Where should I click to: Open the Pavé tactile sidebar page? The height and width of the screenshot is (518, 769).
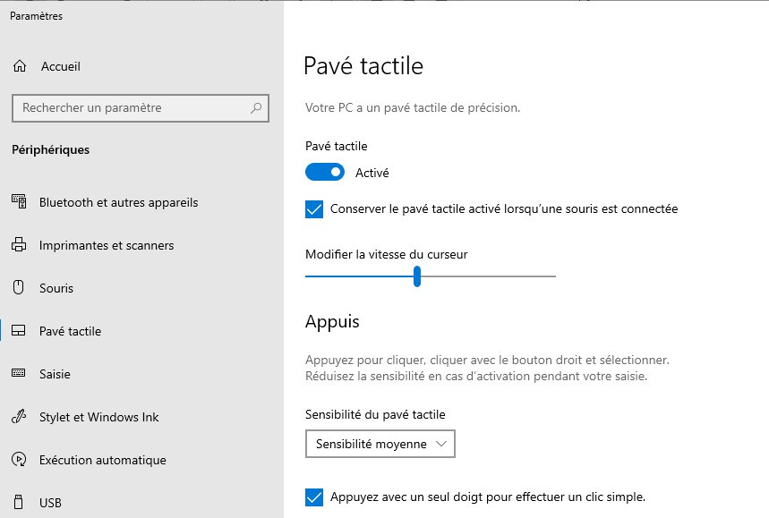(70, 331)
